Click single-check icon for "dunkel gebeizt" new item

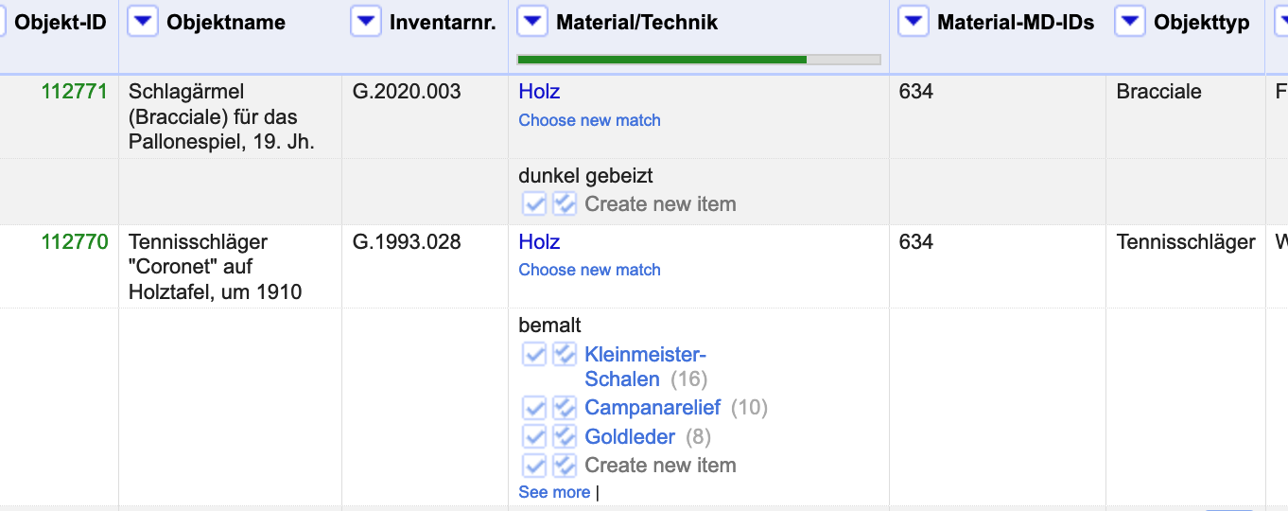[534, 204]
